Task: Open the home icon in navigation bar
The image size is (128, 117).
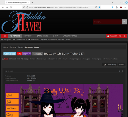Action: click(x=5, y=36)
